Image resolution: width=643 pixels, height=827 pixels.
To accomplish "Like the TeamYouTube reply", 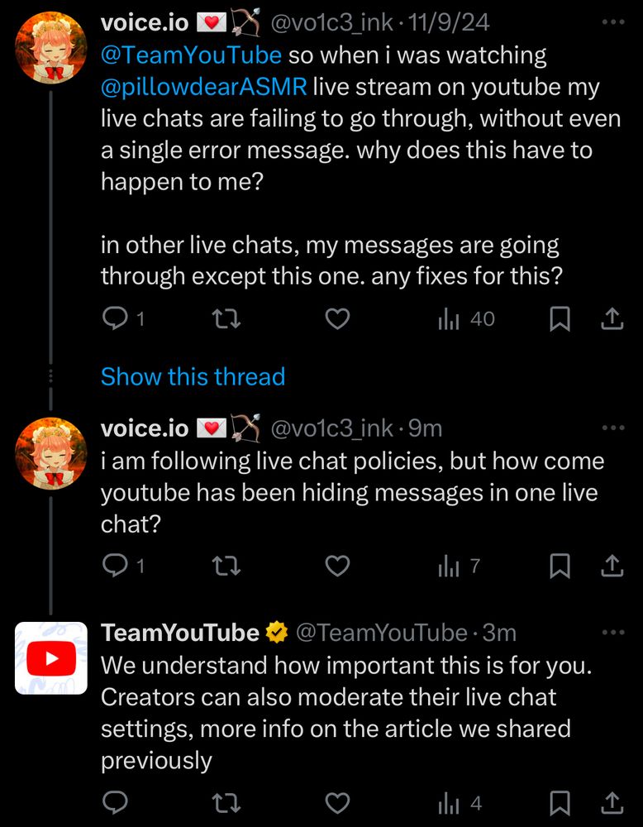I will point(336,802).
